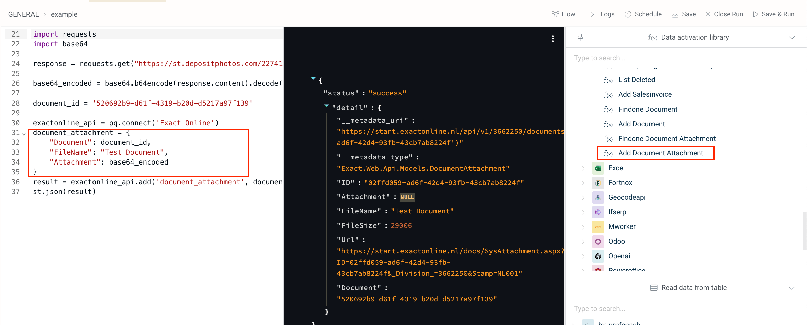
Task: Select the Add Document function
Action: pyautogui.click(x=641, y=124)
